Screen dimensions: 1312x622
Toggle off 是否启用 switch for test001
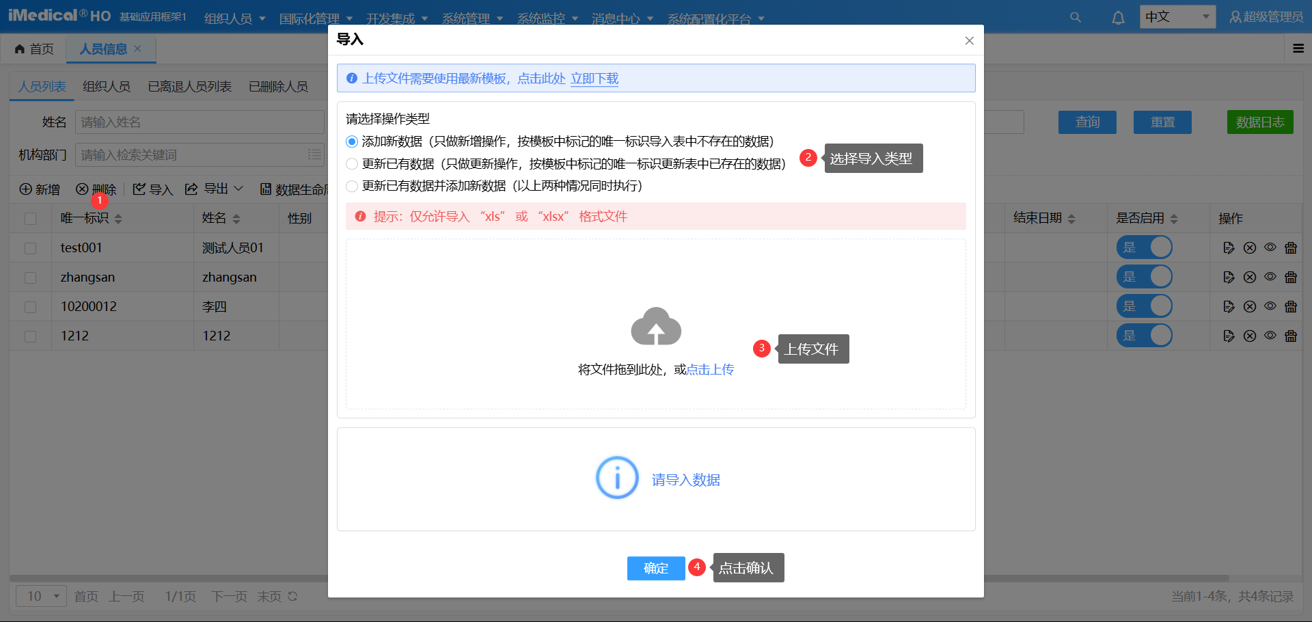coord(1145,247)
